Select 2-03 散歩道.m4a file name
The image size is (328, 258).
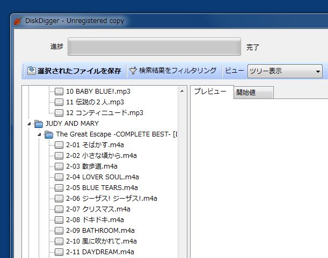click(x=92, y=166)
